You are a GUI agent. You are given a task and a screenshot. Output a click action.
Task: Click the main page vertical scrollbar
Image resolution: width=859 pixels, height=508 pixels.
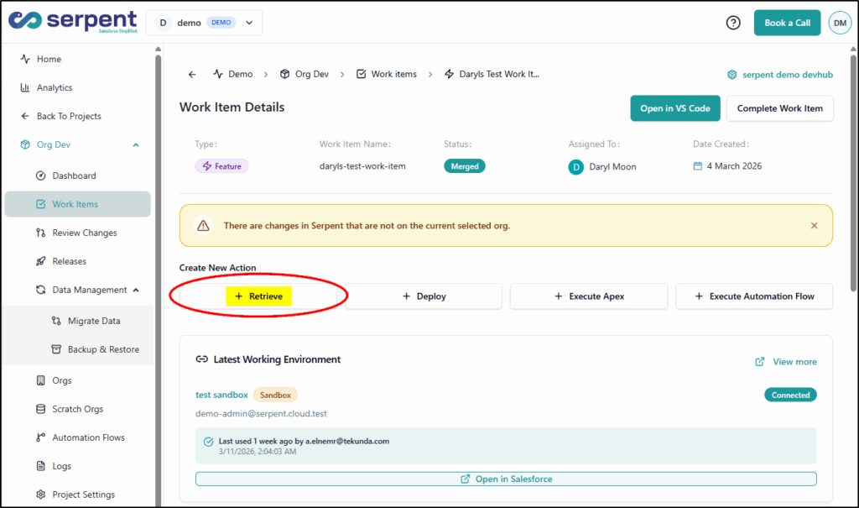click(853, 168)
